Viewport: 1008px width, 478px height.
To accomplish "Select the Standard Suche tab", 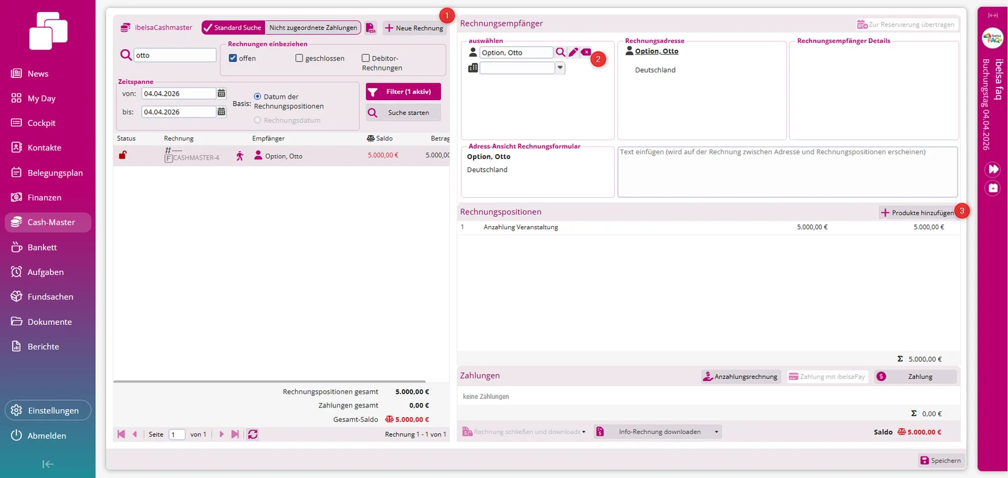I will point(233,28).
